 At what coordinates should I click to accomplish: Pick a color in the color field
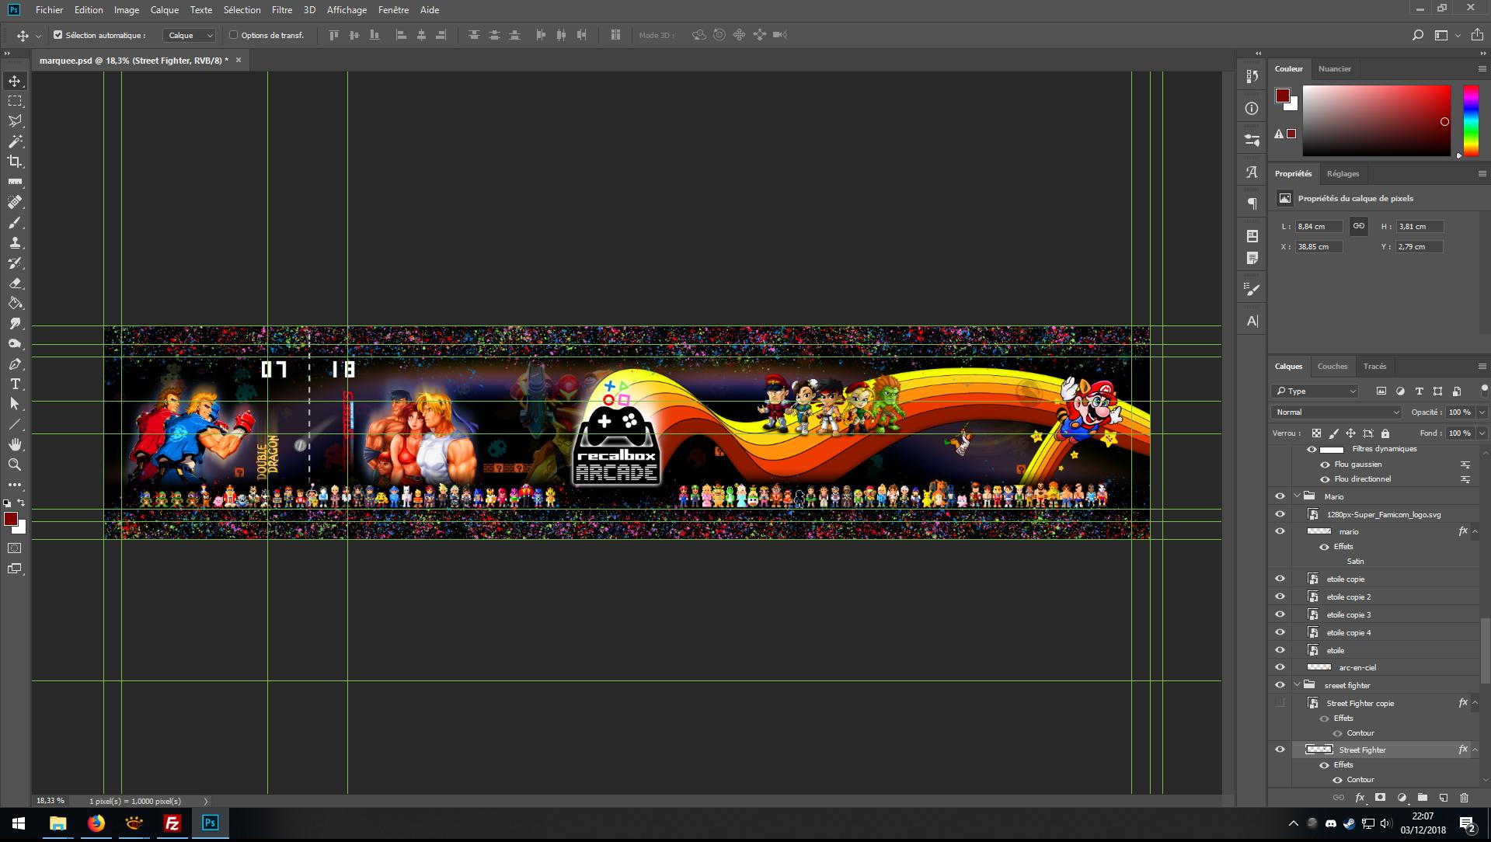point(1376,120)
